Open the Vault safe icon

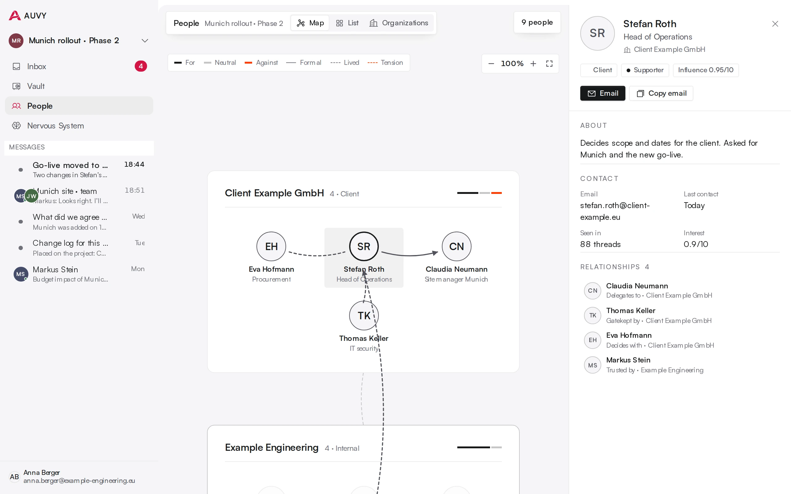16,86
